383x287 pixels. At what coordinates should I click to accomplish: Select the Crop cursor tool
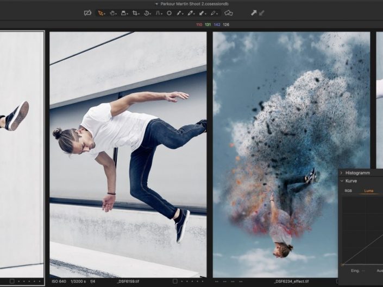click(x=135, y=13)
